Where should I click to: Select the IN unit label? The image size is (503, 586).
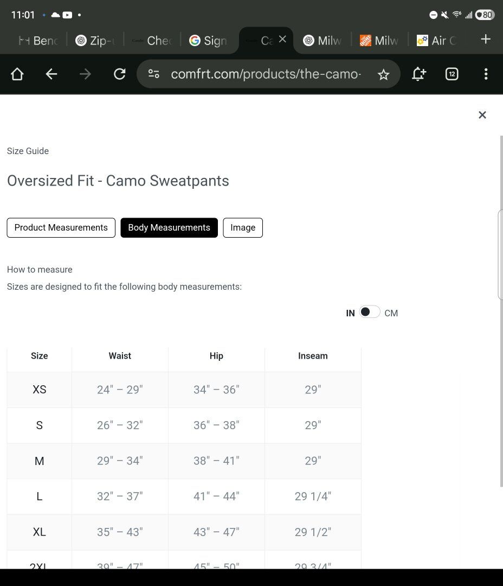(x=350, y=313)
